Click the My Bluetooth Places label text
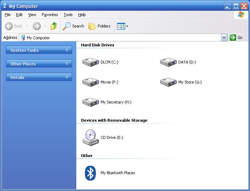The image size is (250, 191). point(118,173)
